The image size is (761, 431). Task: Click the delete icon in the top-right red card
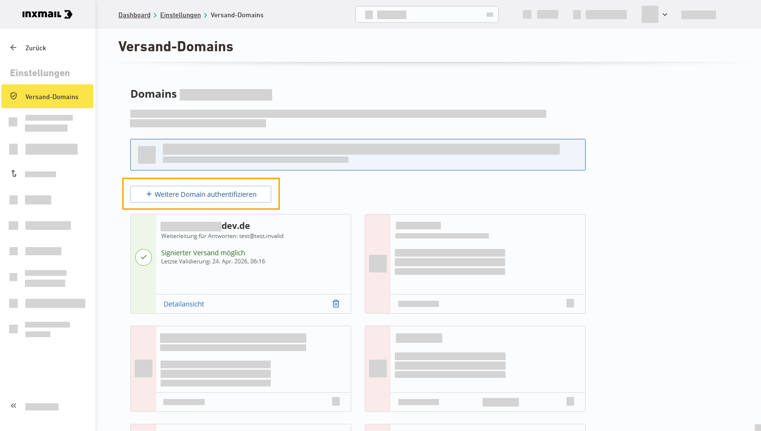click(570, 303)
